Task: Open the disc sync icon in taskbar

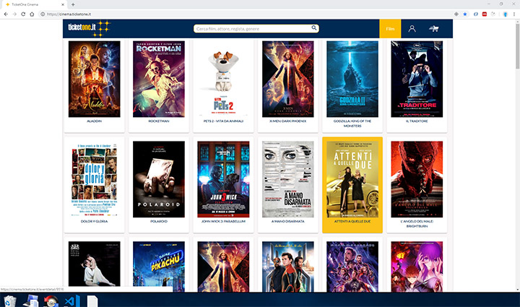Action: (51, 301)
